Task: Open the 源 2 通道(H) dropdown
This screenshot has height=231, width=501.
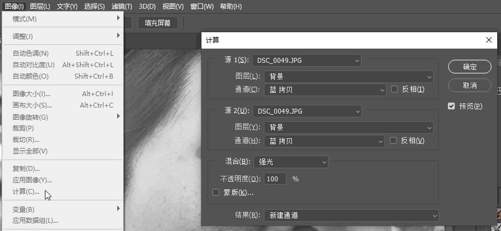Action: click(324, 141)
